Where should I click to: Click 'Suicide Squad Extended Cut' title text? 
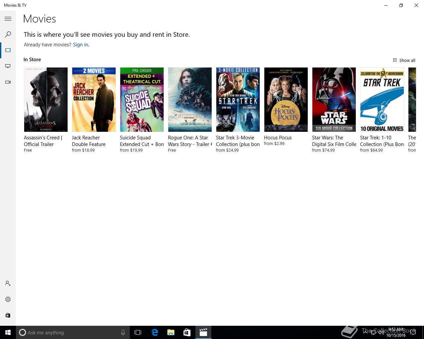click(x=142, y=141)
